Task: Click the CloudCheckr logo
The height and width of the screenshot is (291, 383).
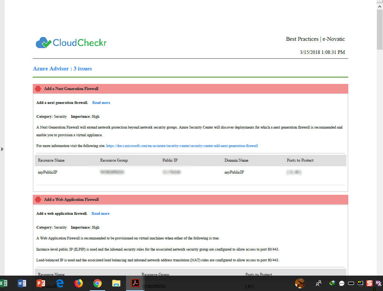Action: [x=71, y=43]
